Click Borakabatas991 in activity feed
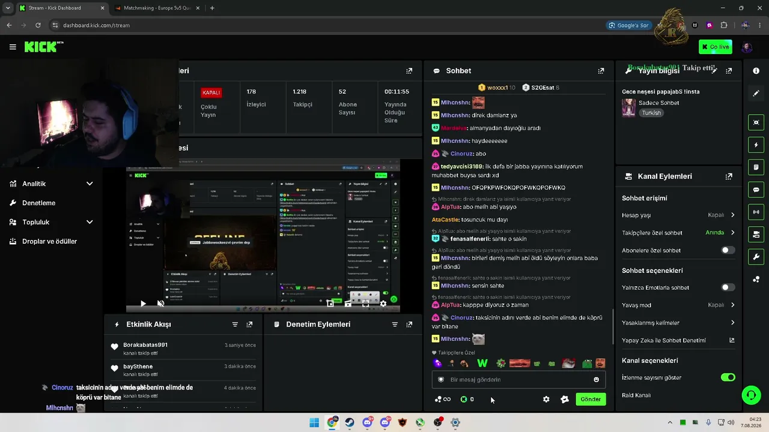Image resolution: width=769 pixels, height=432 pixels. coord(145,345)
